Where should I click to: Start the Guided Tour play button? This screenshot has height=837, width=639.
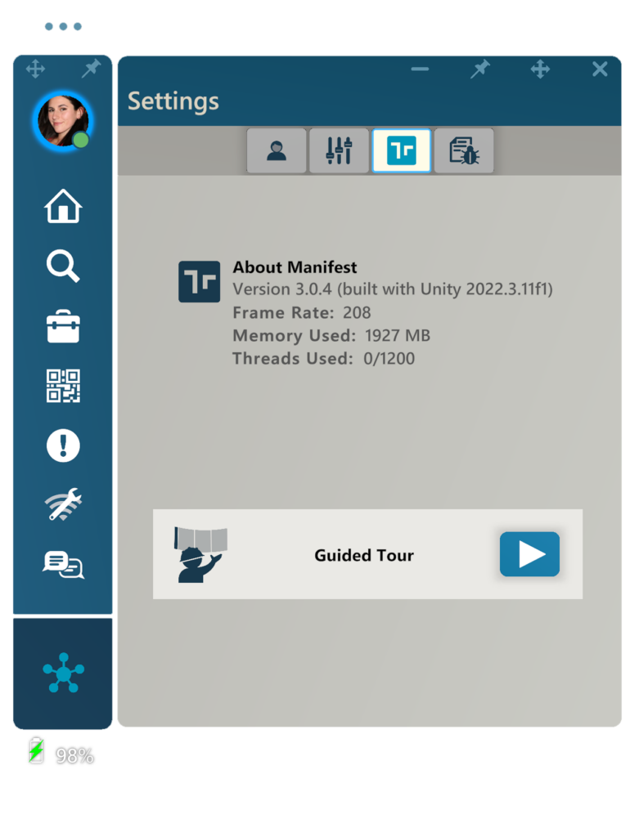pyautogui.click(x=529, y=554)
